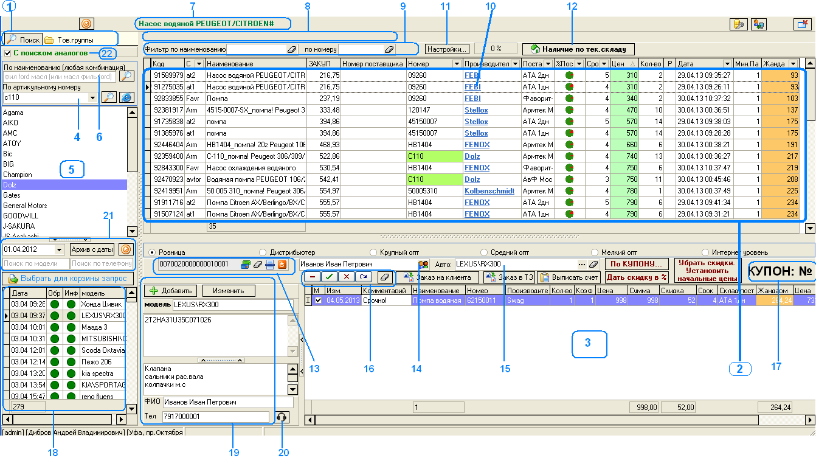Image resolution: width=816 pixels, height=469 pixels.
Task: Click the customer lookup people icon
Action: (x=423, y=265)
